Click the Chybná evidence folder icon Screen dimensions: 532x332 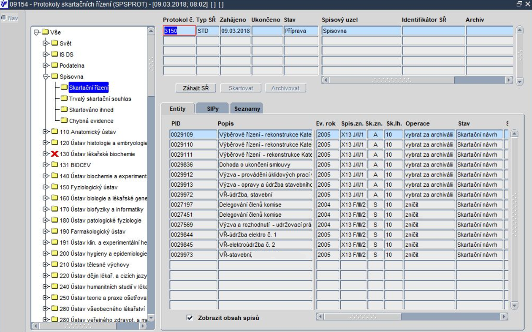pyautogui.click(x=64, y=120)
